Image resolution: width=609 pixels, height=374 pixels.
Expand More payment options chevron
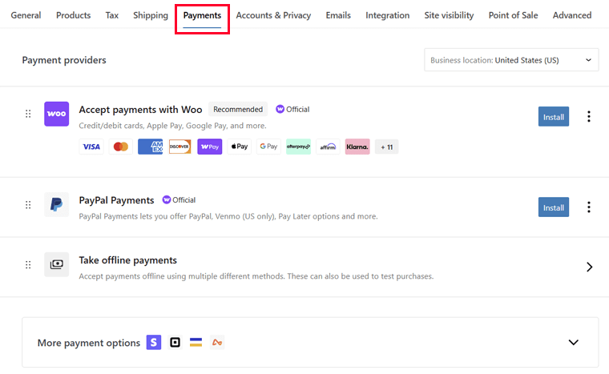pos(573,343)
